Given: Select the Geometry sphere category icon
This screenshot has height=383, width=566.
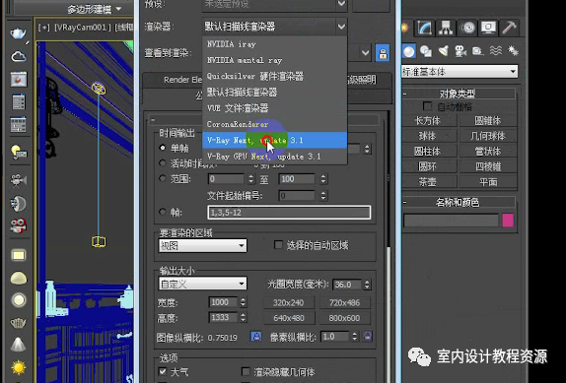Looking at the screenshot, I should (x=409, y=51).
